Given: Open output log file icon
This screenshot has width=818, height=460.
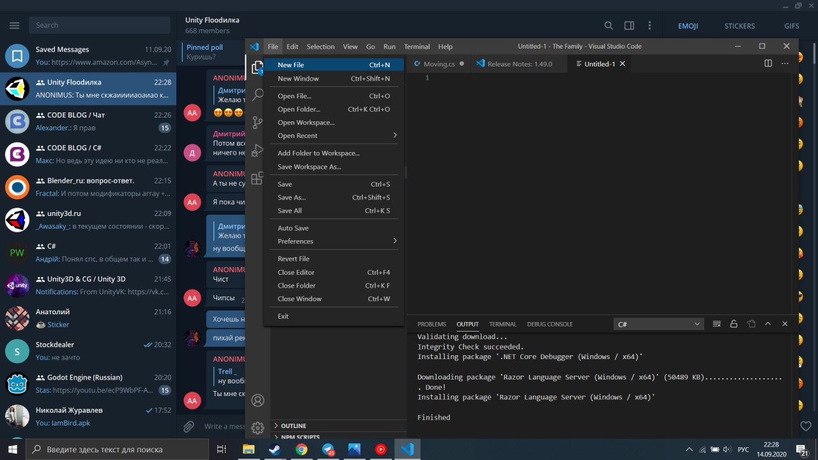Looking at the screenshot, I should (x=751, y=324).
